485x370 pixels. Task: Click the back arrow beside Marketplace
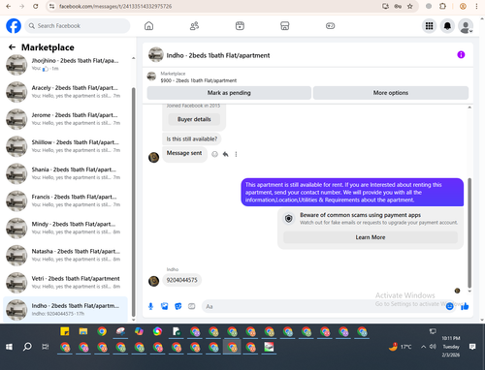(x=12, y=47)
